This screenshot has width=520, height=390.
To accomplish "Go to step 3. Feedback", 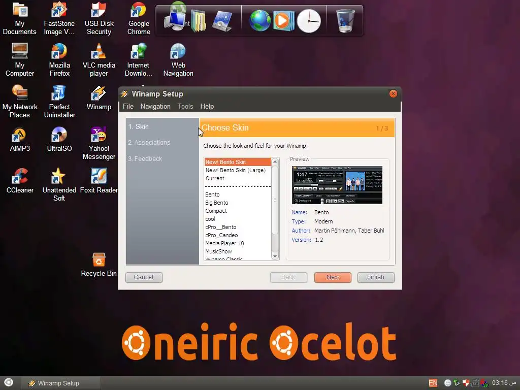I will (145, 159).
